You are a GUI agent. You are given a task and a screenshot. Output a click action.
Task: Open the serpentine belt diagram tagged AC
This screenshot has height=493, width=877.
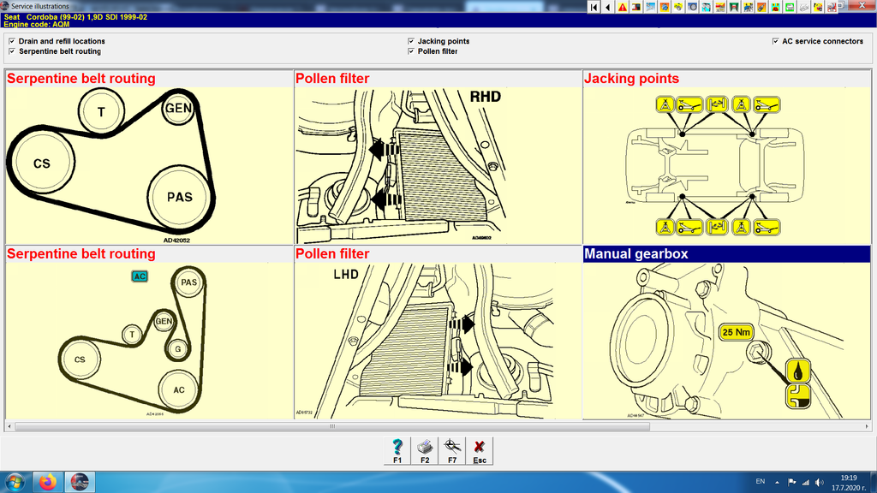[149, 341]
